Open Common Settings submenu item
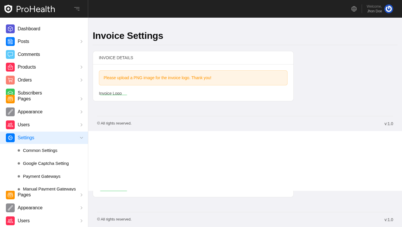Image resolution: width=402 pixels, height=227 pixels. (x=40, y=150)
